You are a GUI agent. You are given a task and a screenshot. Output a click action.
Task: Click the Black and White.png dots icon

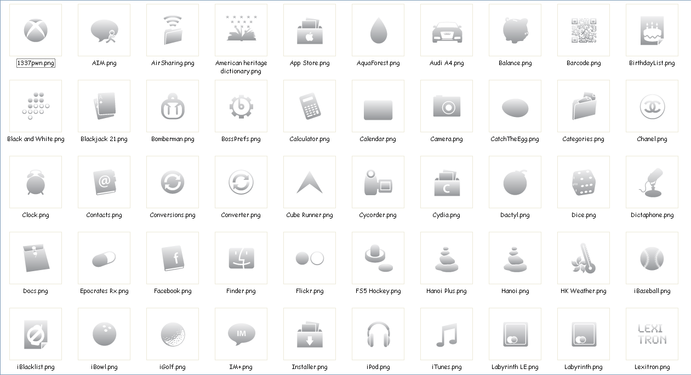(36, 106)
